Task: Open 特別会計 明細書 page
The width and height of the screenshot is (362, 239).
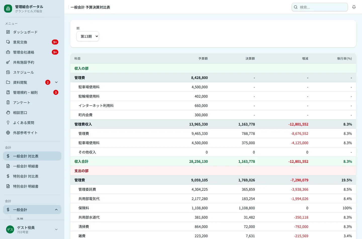Action: (x=32, y=186)
